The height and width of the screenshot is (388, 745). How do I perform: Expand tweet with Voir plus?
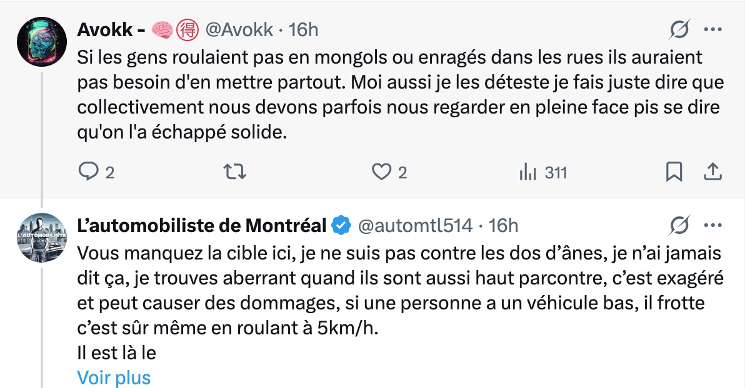114,377
